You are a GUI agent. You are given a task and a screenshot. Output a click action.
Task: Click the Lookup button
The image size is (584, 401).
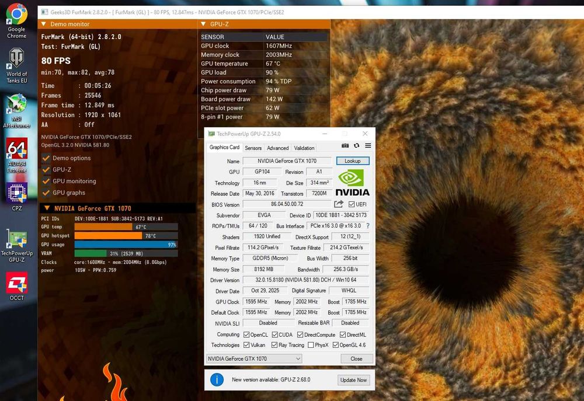coord(353,161)
